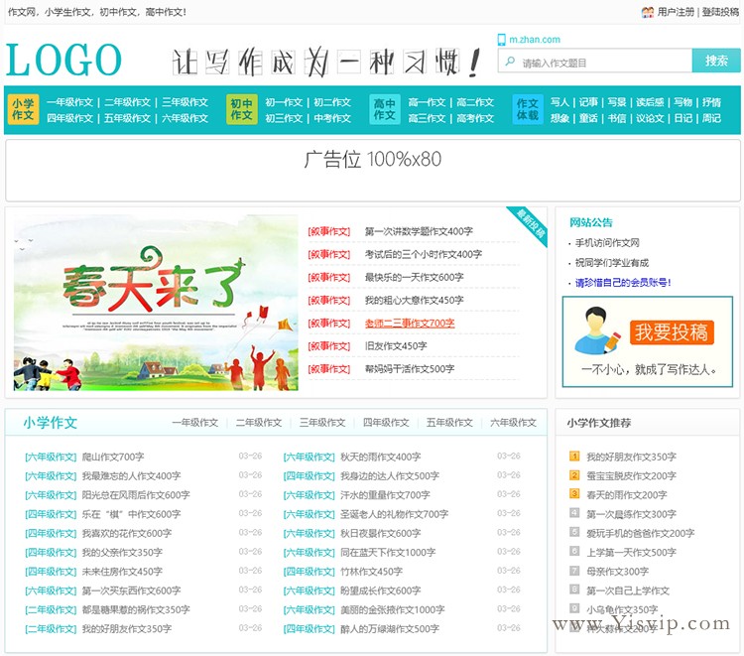Click the magnifier icon in search box

pyautogui.click(x=511, y=62)
